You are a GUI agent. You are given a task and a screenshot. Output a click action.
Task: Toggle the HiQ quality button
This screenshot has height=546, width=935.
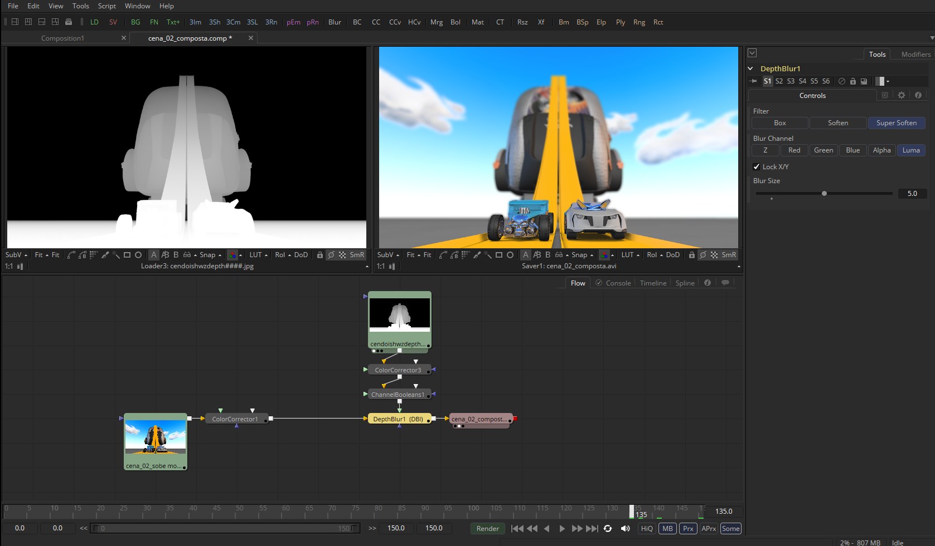(x=647, y=529)
